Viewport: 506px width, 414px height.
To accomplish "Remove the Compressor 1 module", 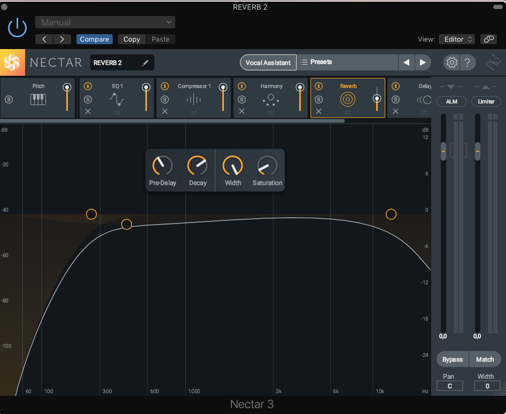I will [165, 112].
